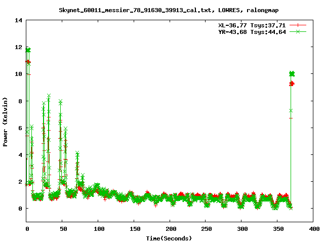Image resolution: width=324 pixels, height=243 pixels.
Task: Select the YR-43.68 Tsys:44.64 legend label
Action: [252, 32]
